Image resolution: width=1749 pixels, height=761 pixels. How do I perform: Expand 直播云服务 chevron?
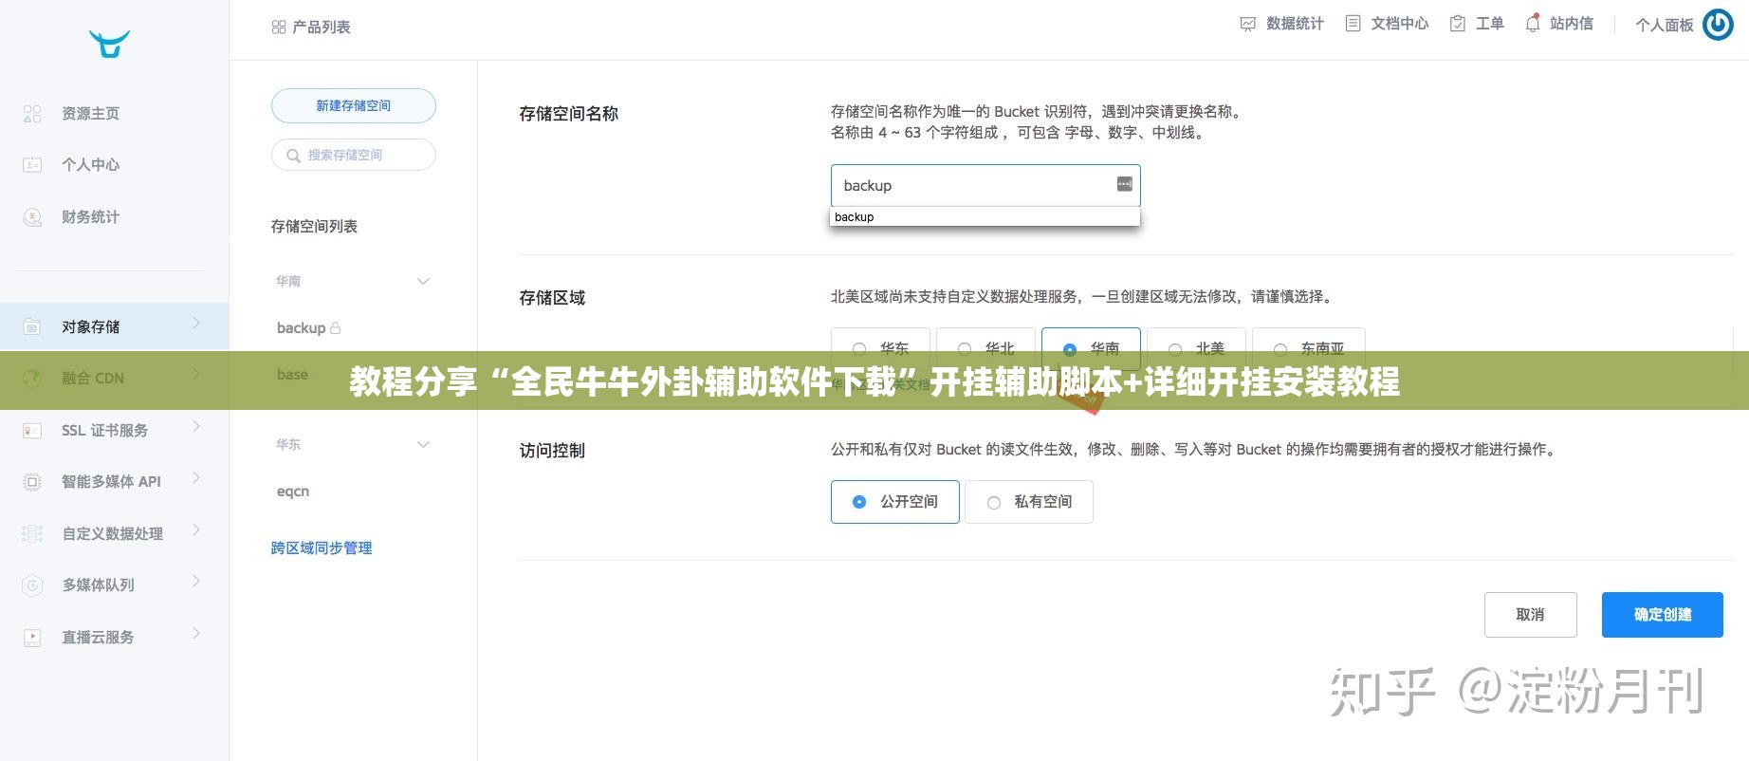click(196, 633)
